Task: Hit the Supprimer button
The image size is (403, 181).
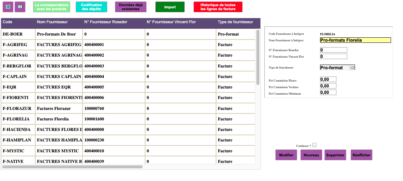Action: click(x=335, y=155)
